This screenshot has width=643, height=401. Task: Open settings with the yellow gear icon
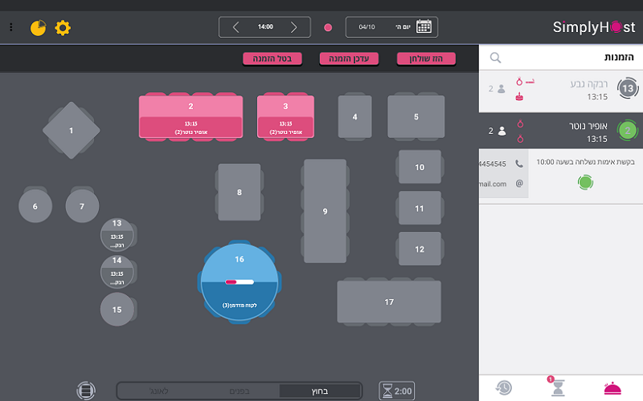(63, 28)
